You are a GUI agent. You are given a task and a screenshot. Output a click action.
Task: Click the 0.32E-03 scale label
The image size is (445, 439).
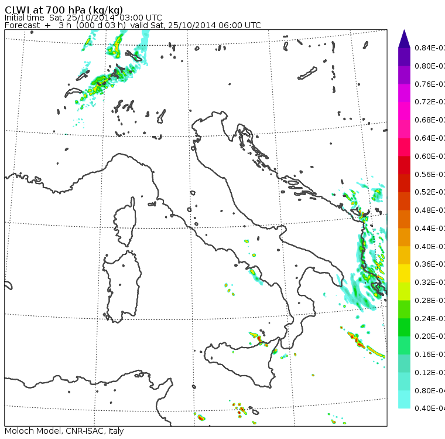click(x=430, y=282)
